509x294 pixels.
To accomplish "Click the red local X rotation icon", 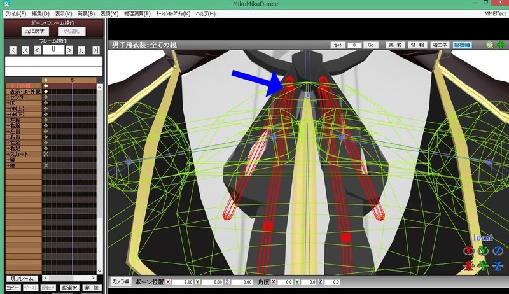I will click(x=469, y=251).
